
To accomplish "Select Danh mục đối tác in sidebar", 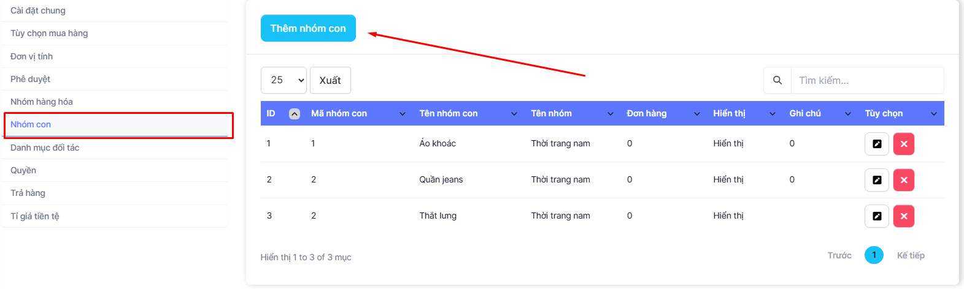I will pos(45,148).
